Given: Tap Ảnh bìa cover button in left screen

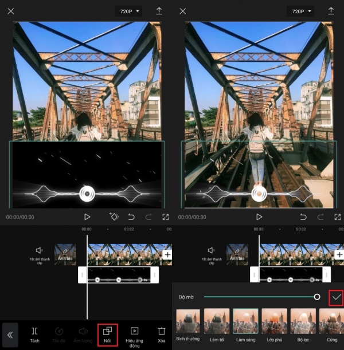Looking at the screenshot, I should 65,254.
